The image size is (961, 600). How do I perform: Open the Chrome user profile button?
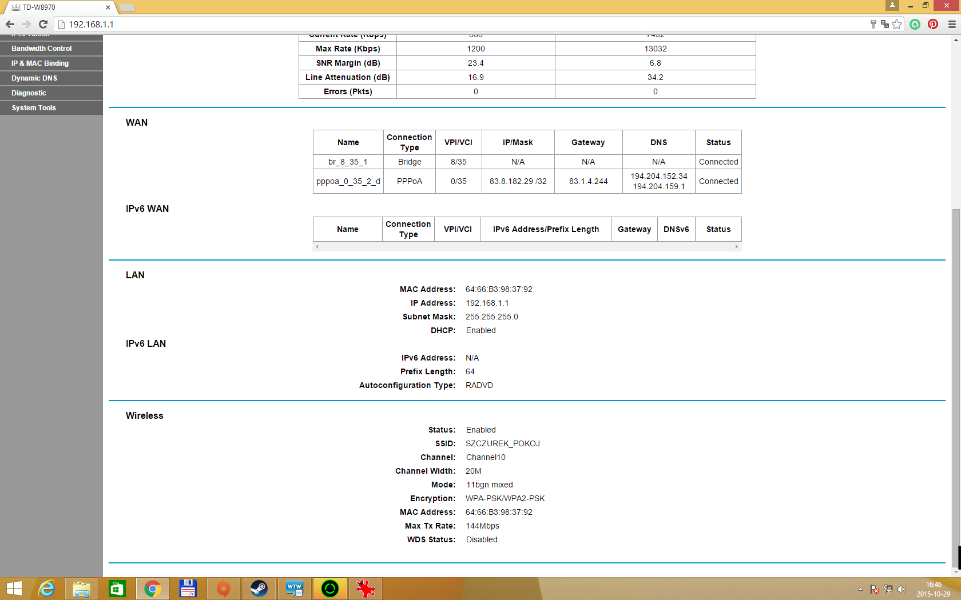pos(892,5)
